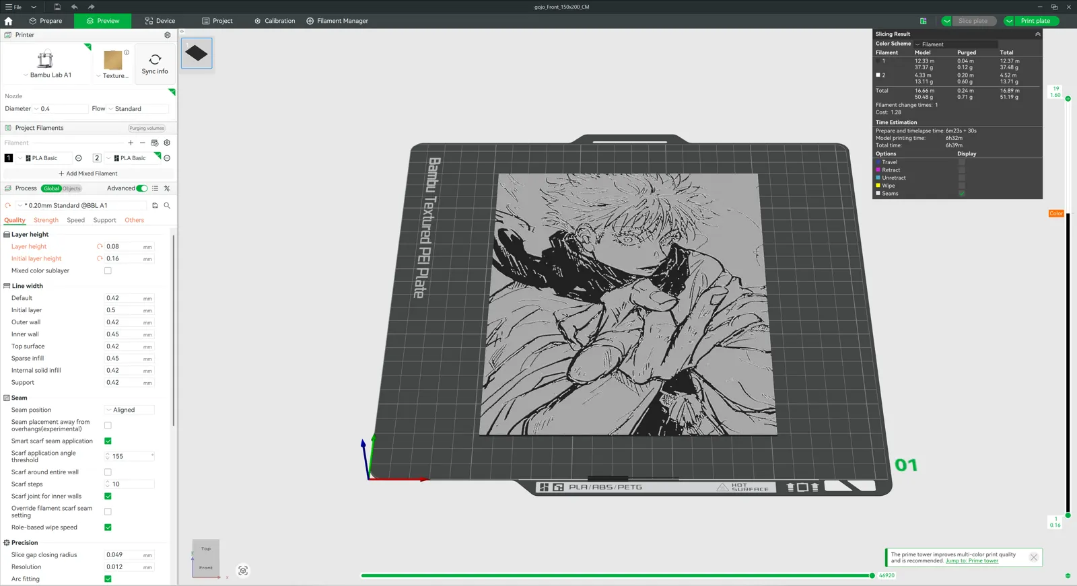Reset Layer height to default value
The height and width of the screenshot is (586, 1077).
(x=100, y=246)
